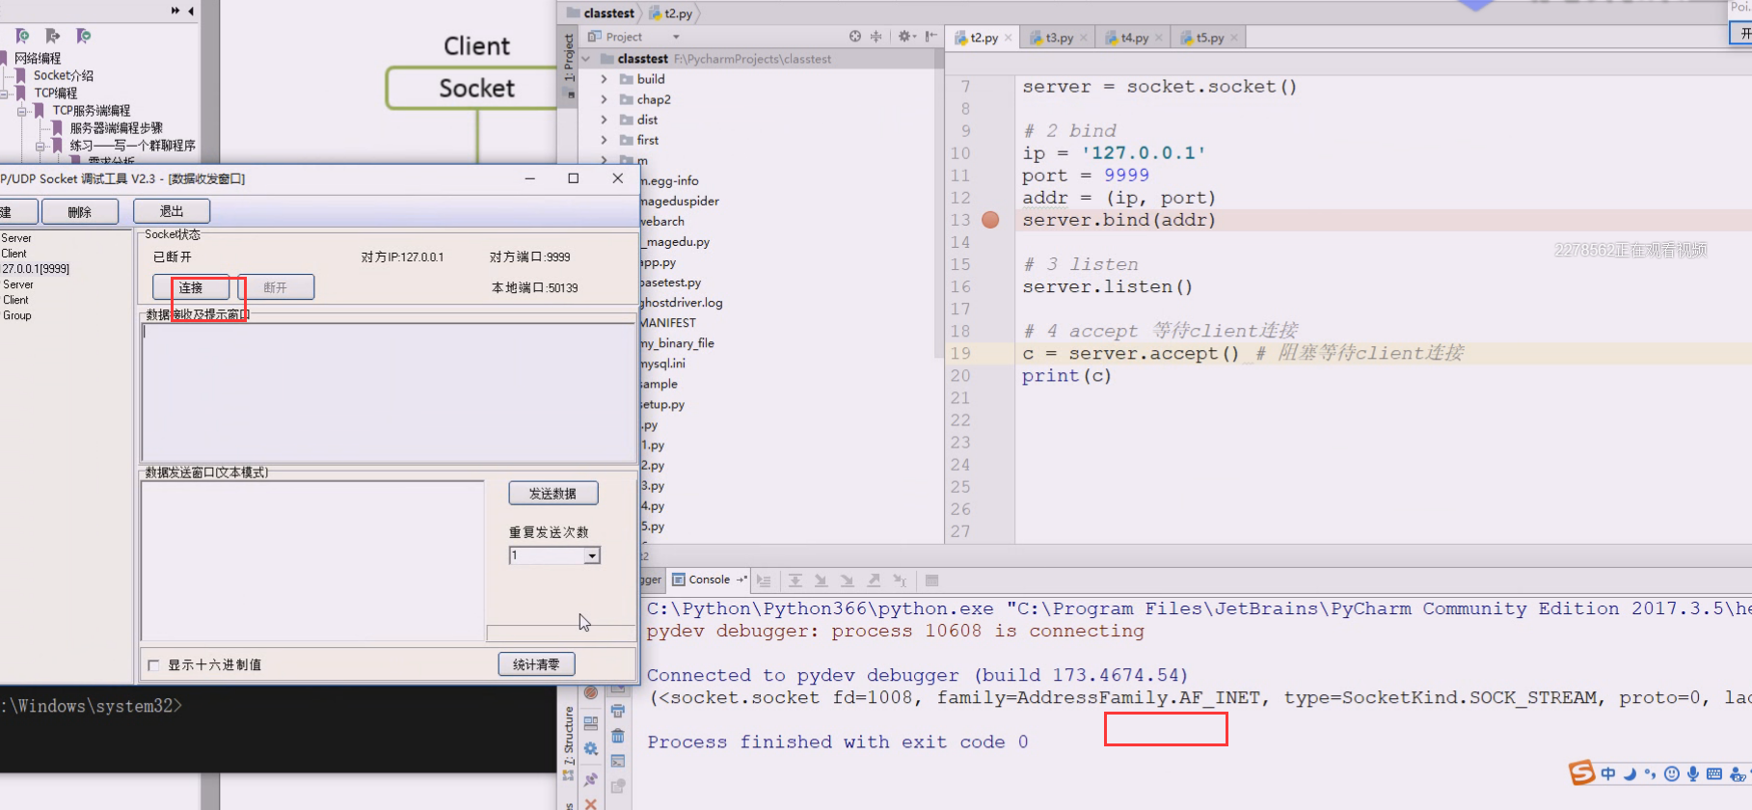Enable the 显示十六进制值 hex display checkbox
This screenshot has width=1752, height=810.
pos(153,665)
